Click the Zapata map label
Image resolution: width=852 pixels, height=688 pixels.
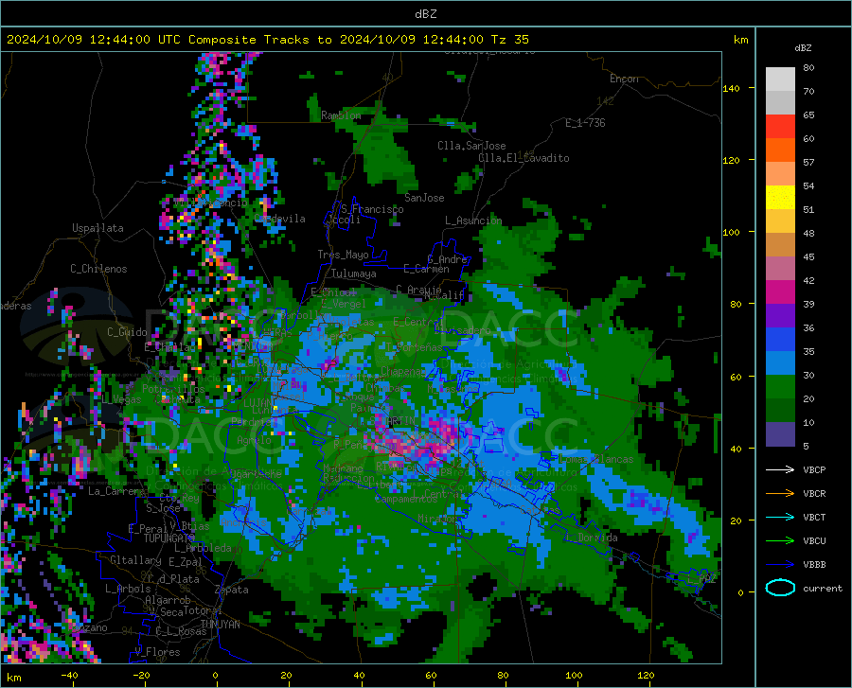(x=232, y=590)
